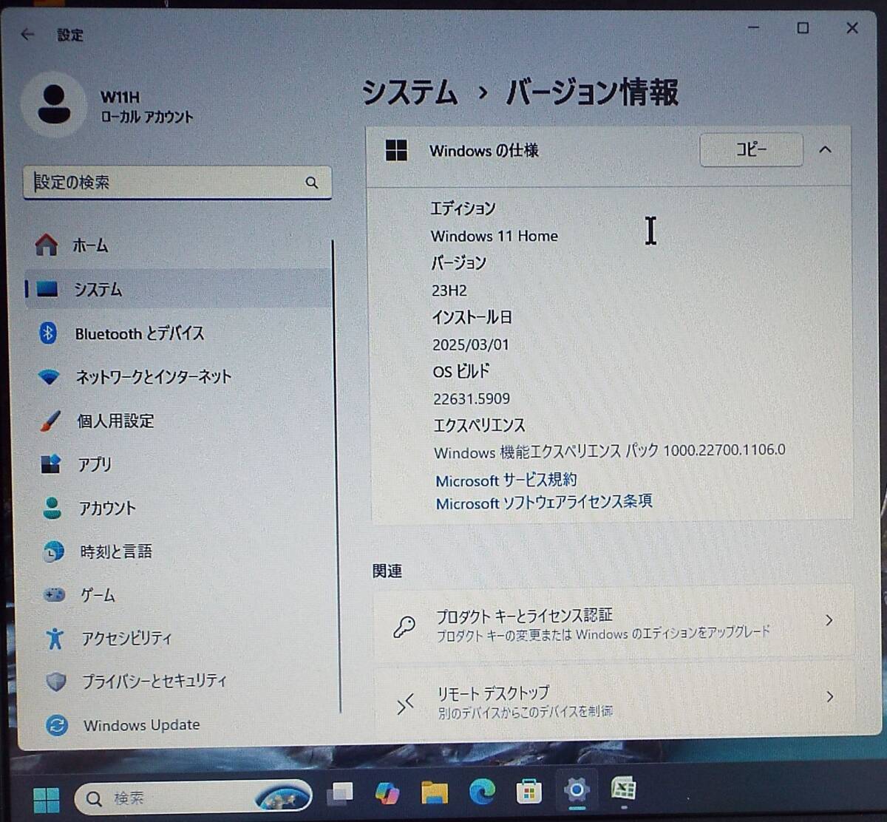Open Remote Desktop chevron arrow

tap(829, 696)
